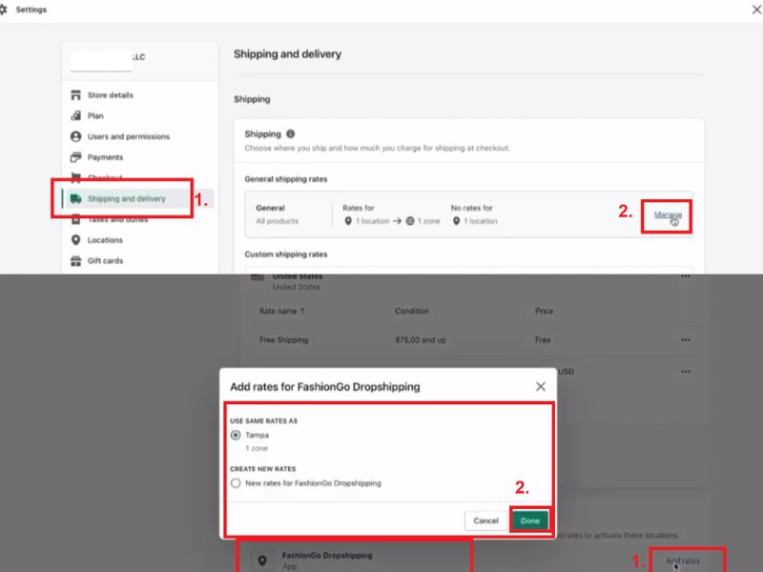Open the United States zone options menu
763x572 pixels.
click(685, 276)
